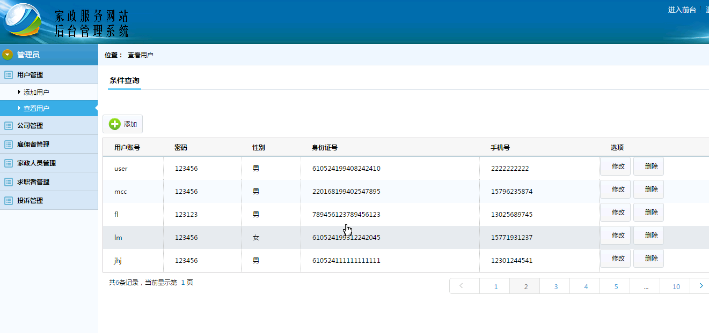Image resolution: width=709 pixels, height=333 pixels.
Task: Go to next page arrow in pagination
Action: (x=699, y=286)
